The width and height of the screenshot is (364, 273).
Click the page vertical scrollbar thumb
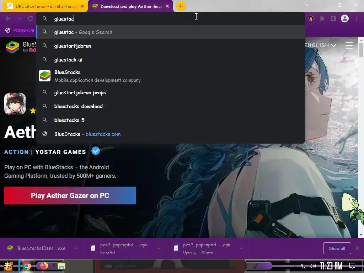[x=361, y=49]
